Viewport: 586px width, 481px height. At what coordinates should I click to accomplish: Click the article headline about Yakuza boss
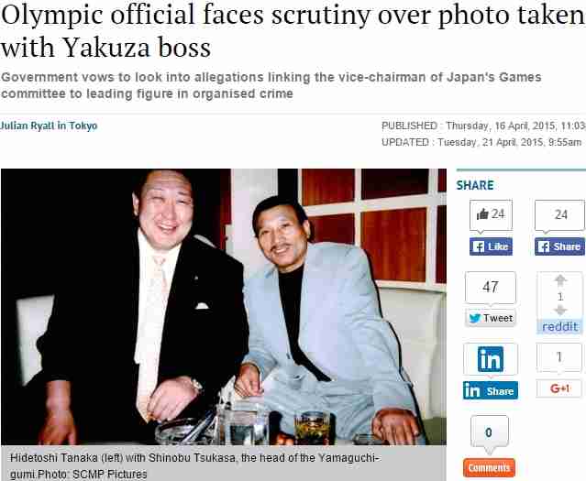pos(293,30)
